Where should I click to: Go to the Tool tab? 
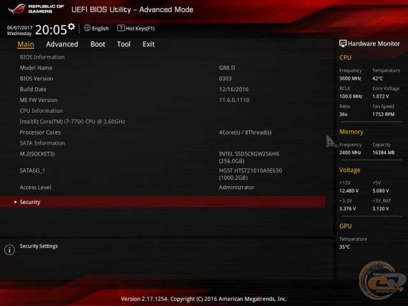(124, 44)
